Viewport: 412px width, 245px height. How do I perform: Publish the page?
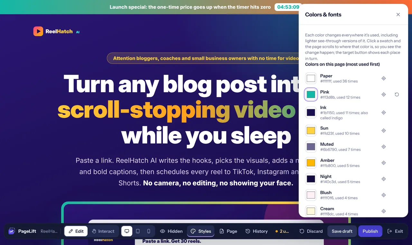pos(370,231)
